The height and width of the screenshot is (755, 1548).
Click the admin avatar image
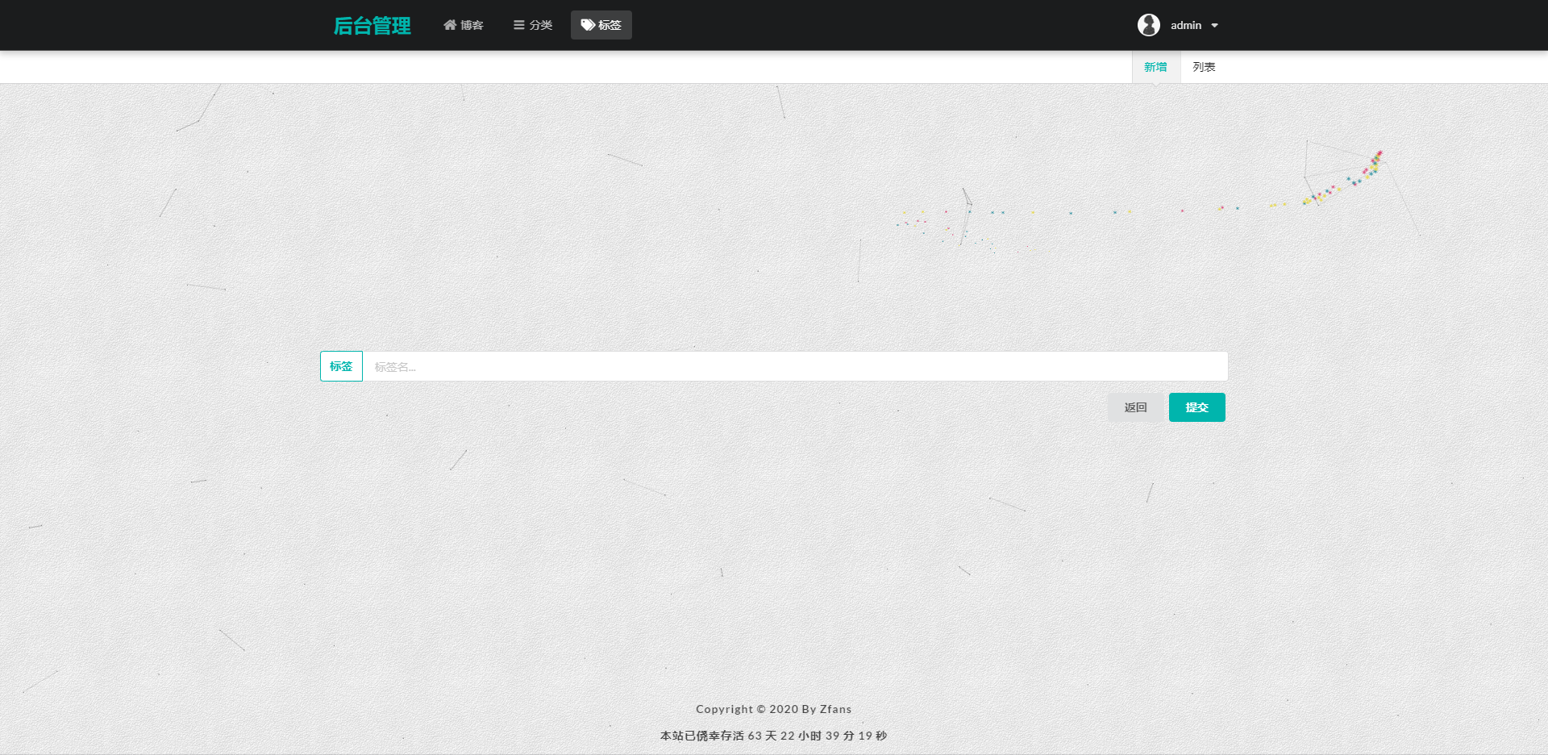pos(1148,25)
